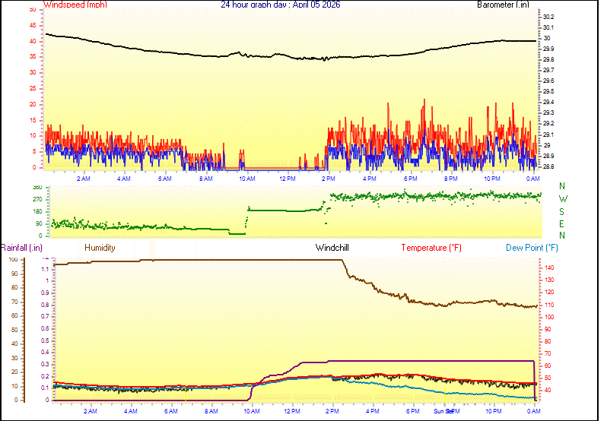Viewport: 607px width, 421px height.
Task: Click the Barometer [.in] axis label
Action: pyautogui.click(x=503, y=5)
